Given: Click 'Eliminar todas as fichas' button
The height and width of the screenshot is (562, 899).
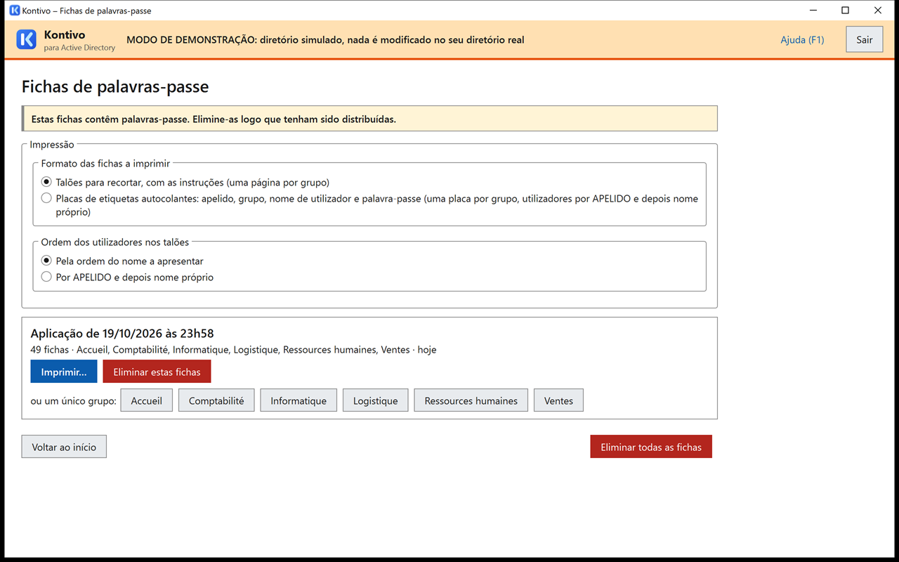Looking at the screenshot, I should pos(651,447).
